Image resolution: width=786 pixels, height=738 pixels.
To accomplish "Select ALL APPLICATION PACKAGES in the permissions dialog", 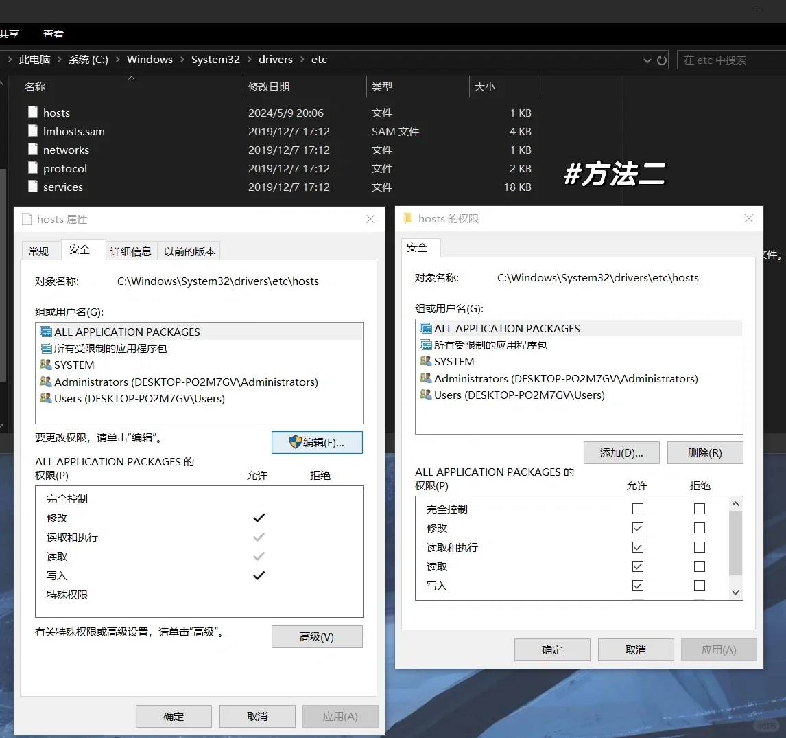I will pos(506,327).
